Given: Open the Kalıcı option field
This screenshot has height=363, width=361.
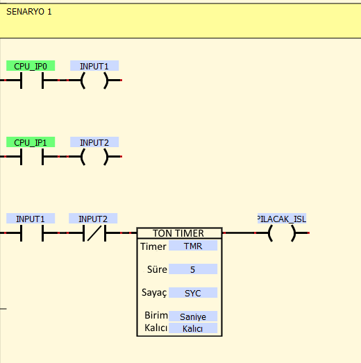Looking at the screenshot, I should pyautogui.click(x=193, y=328).
